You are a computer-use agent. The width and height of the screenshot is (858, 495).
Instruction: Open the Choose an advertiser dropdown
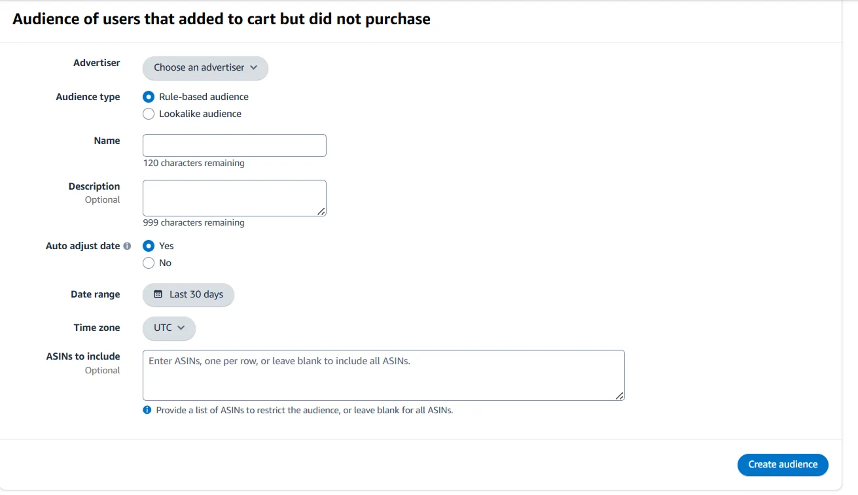(x=205, y=67)
